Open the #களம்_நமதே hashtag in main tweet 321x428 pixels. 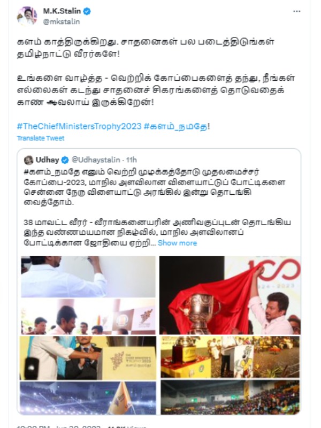pos(175,126)
